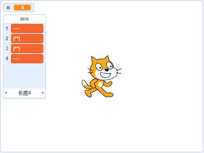Click index number 2 in ans list
204x153 pixels.
tap(7, 39)
